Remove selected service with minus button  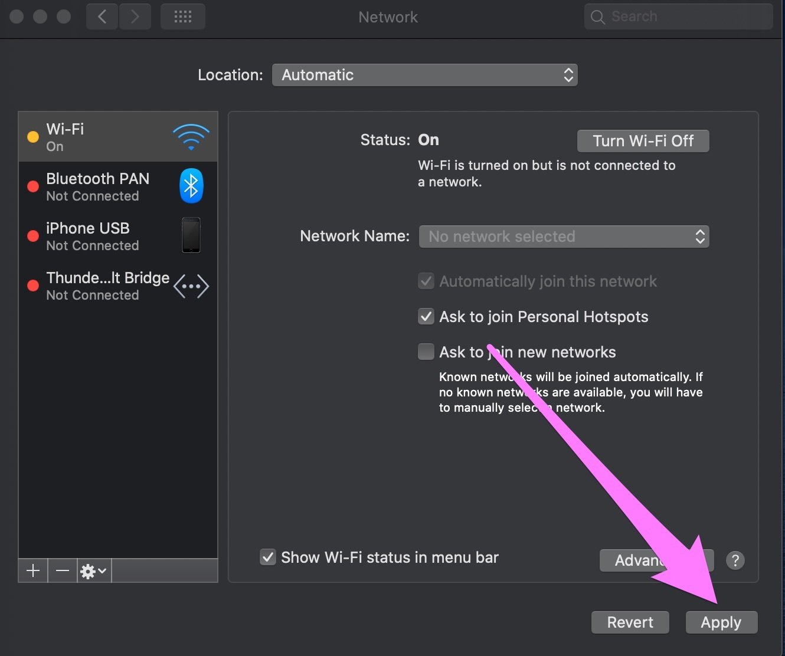[x=63, y=570]
